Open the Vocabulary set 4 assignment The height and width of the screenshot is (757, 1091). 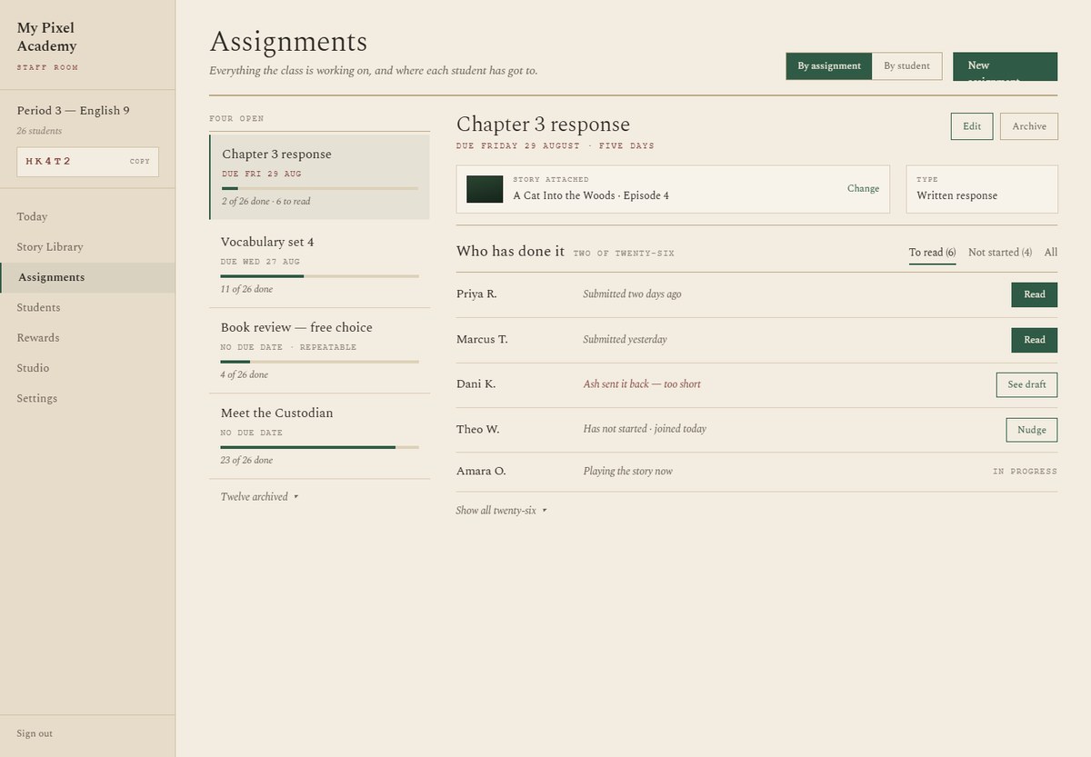(x=319, y=264)
